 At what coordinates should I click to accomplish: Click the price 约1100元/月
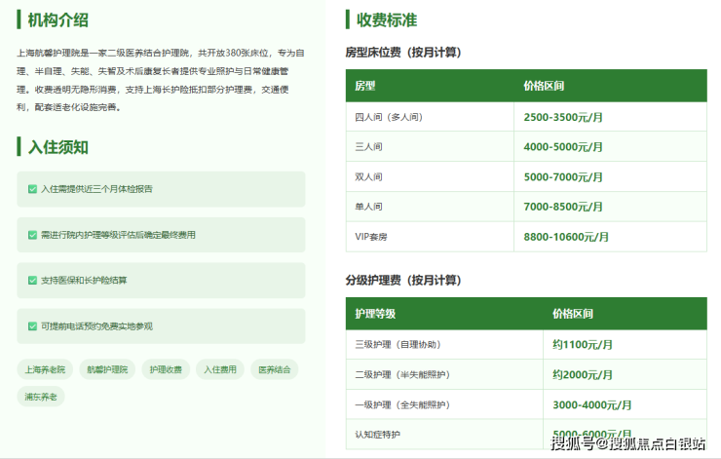click(583, 344)
